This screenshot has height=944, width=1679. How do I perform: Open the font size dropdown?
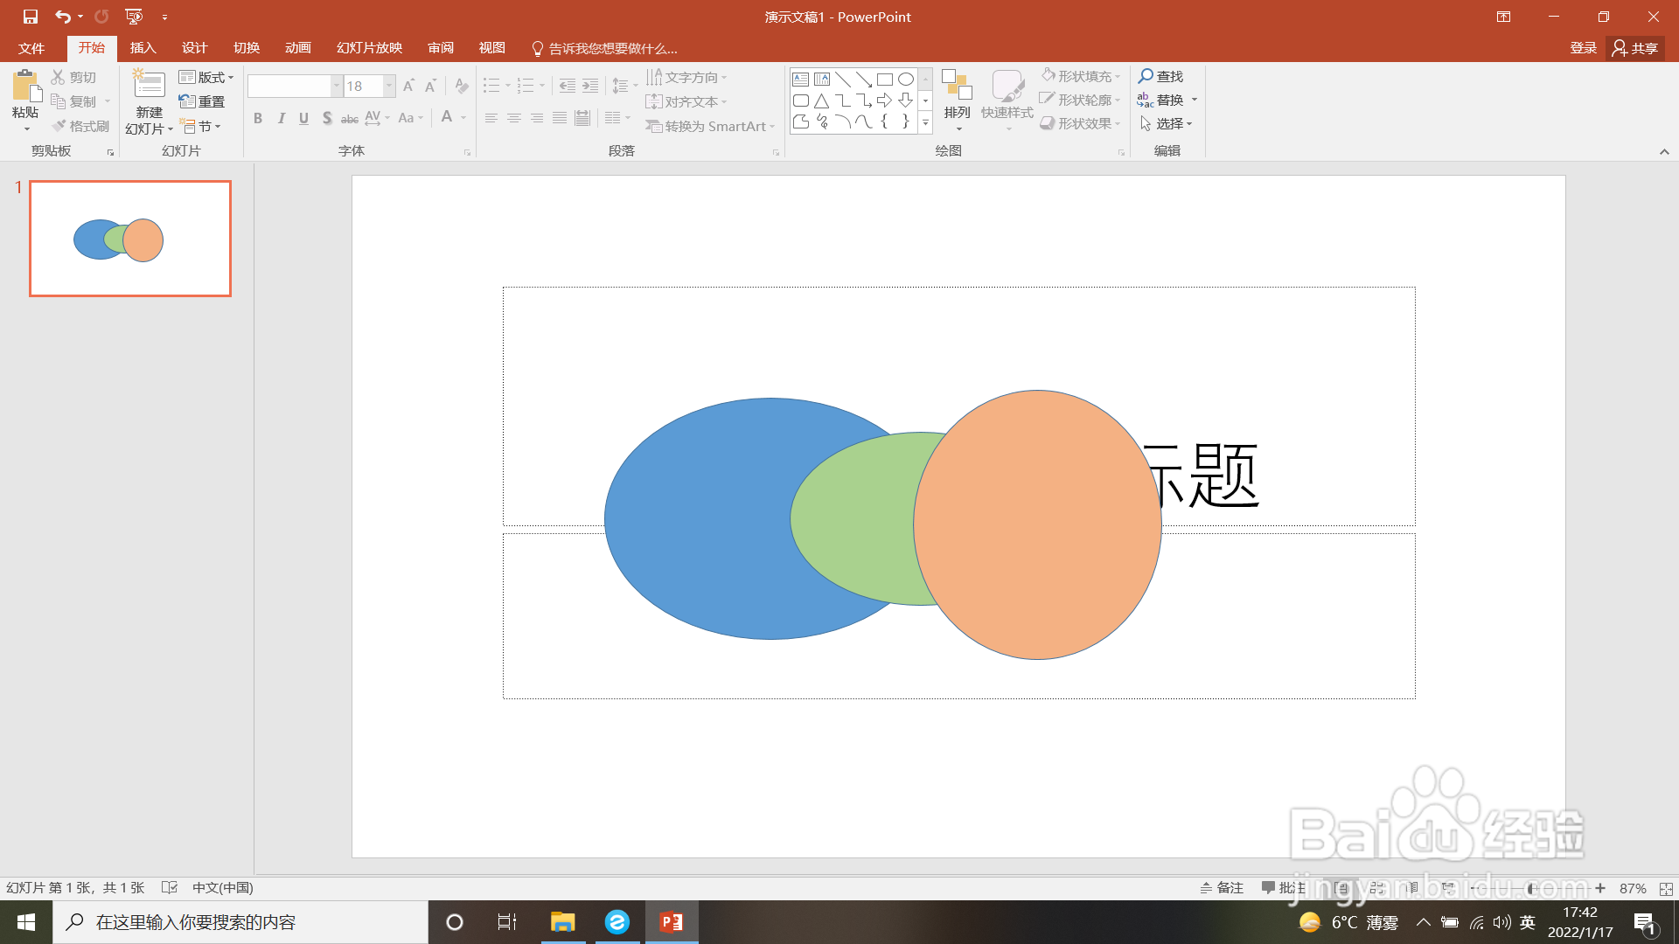(389, 86)
